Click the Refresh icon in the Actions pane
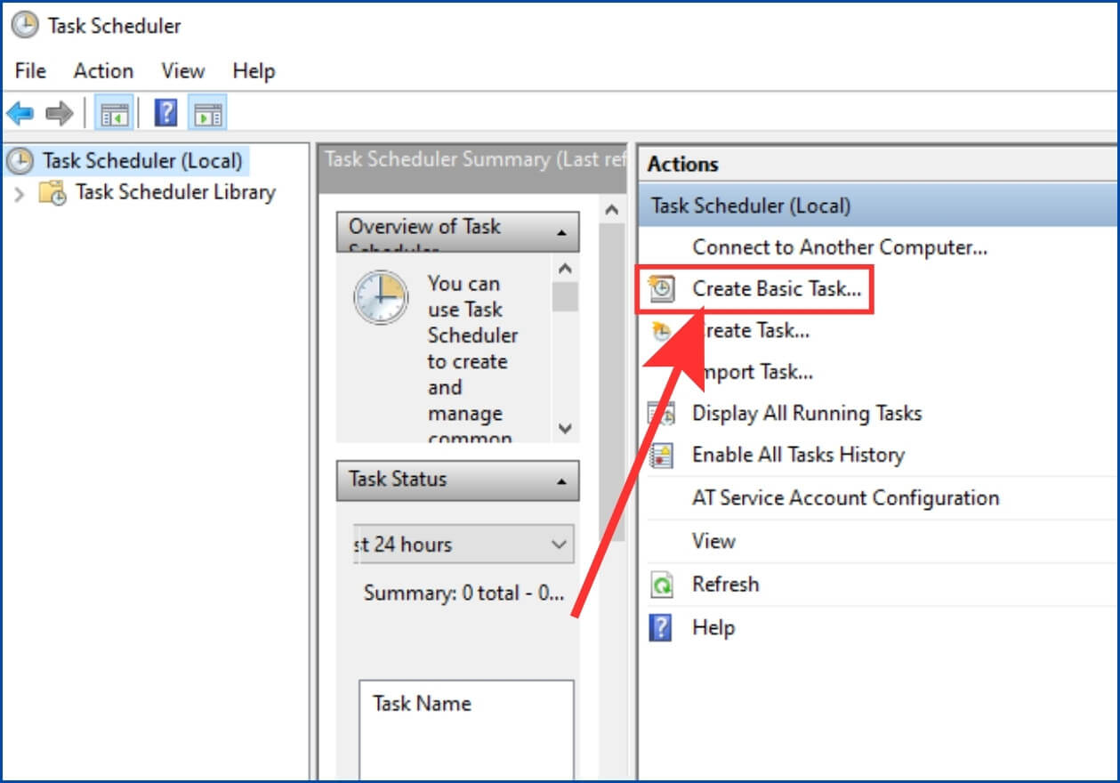Screen dimensions: 1120x783 point(660,584)
